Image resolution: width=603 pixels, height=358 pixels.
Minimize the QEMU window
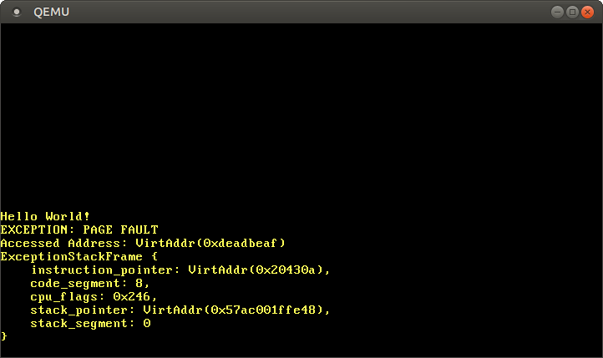pyautogui.click(x=558, y=12)
